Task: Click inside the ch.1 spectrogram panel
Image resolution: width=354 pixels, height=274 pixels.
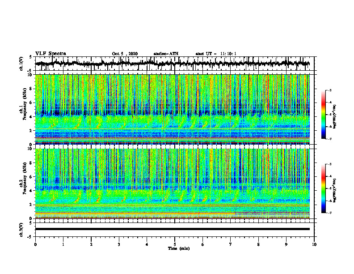Action: pos(173,109)
